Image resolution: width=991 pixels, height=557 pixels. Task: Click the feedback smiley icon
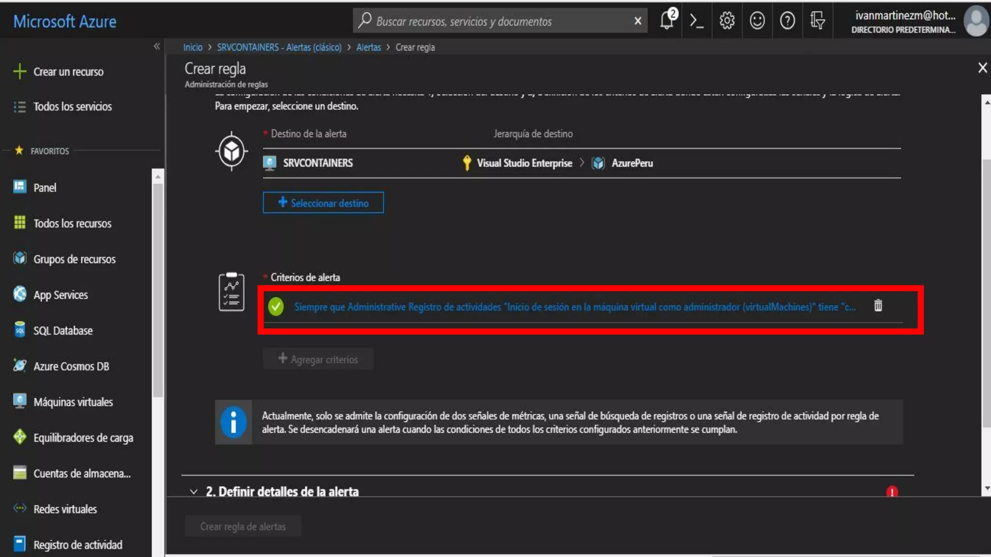click(x=757, y=21)
